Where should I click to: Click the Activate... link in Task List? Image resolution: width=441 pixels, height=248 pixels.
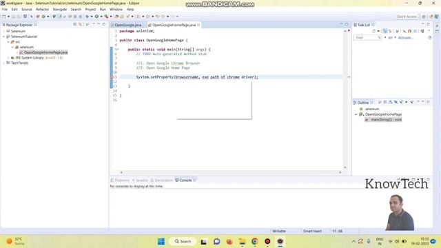click(x=405, y=37)
